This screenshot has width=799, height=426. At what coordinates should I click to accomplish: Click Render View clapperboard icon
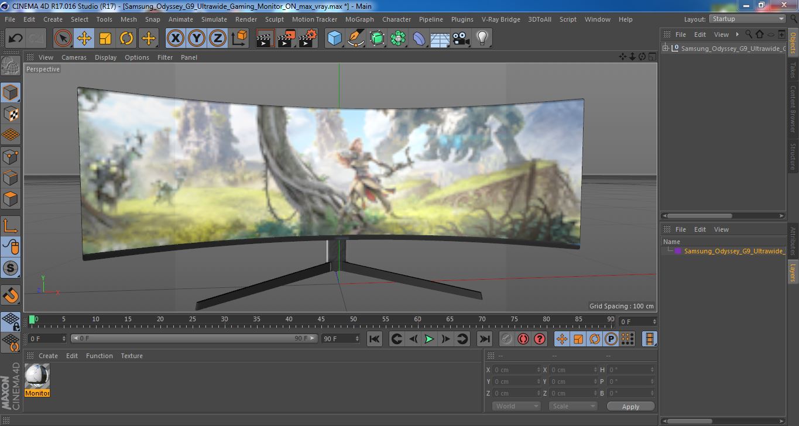[x=265, y=39]
